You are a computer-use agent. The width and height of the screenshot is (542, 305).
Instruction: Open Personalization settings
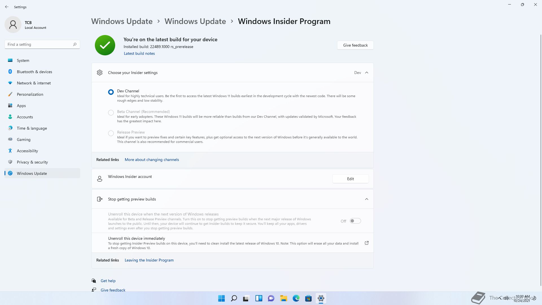coord(42,94)
